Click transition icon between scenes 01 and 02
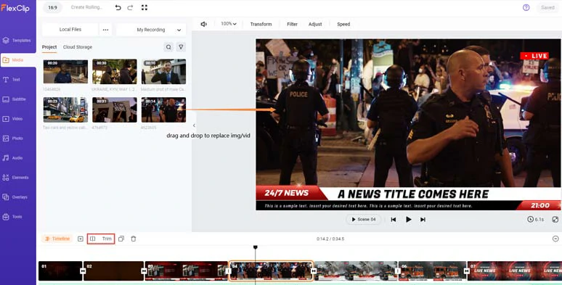 click(83, 271)
